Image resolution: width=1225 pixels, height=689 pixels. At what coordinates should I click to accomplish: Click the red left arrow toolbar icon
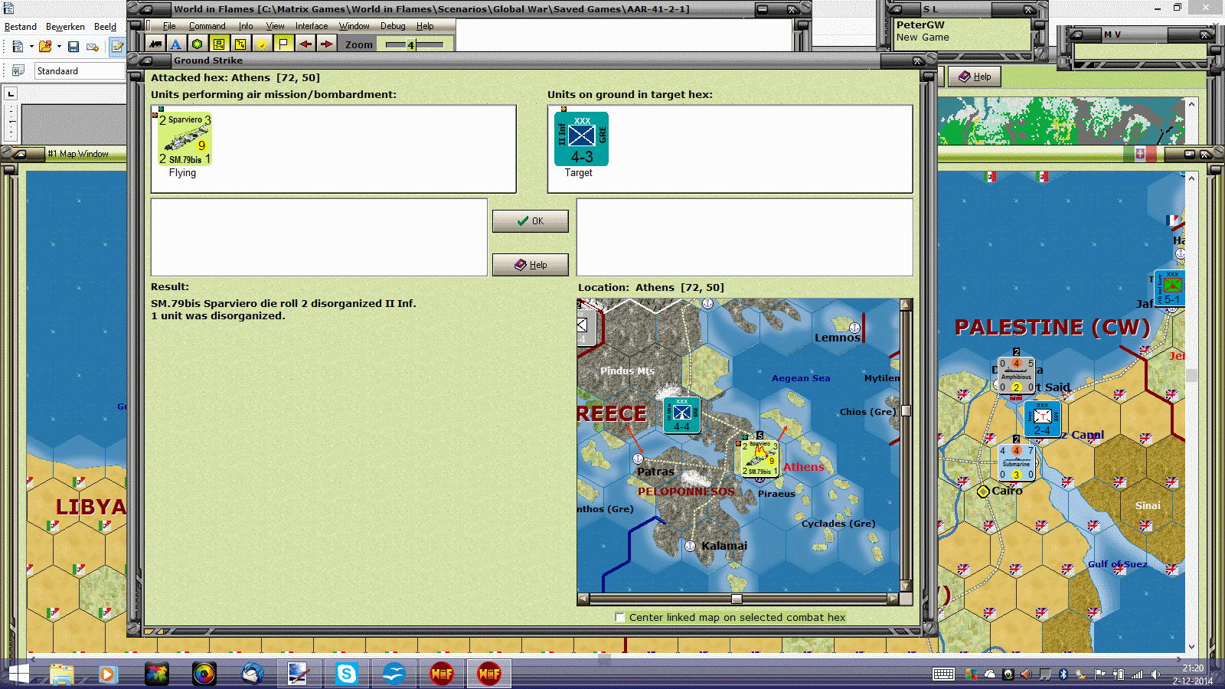[x=305, y=44]
